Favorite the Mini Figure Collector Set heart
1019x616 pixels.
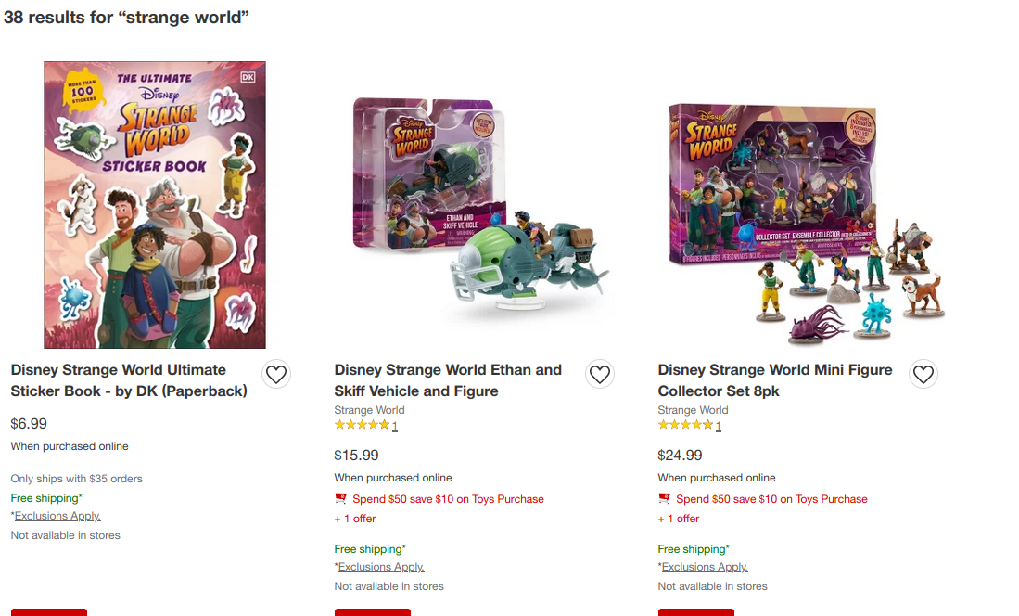(923, 374)
